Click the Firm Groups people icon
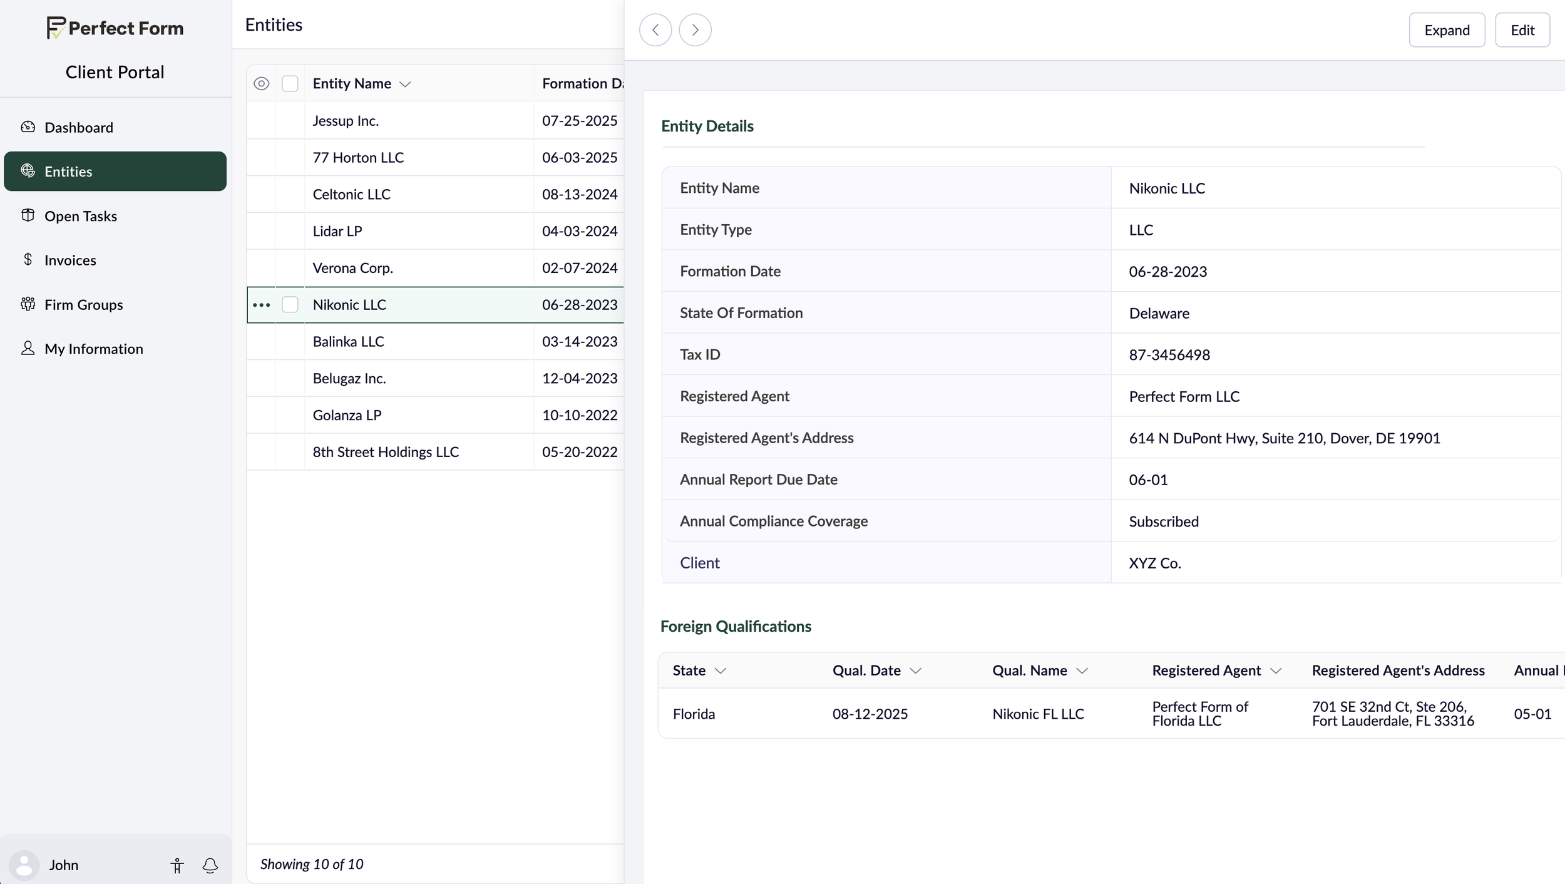This screenshot has width=1565, height=884. pos(28,304)
